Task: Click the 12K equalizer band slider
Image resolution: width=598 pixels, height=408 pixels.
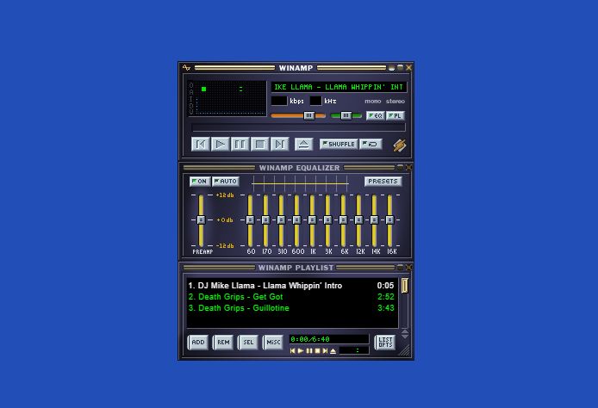Action: coord(358,219)
